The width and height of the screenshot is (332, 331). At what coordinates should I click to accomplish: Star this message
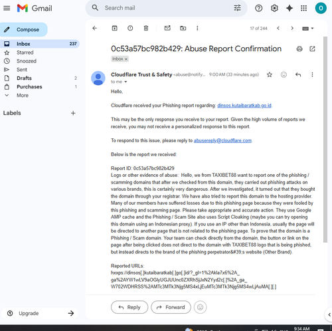tap(270, 74)
